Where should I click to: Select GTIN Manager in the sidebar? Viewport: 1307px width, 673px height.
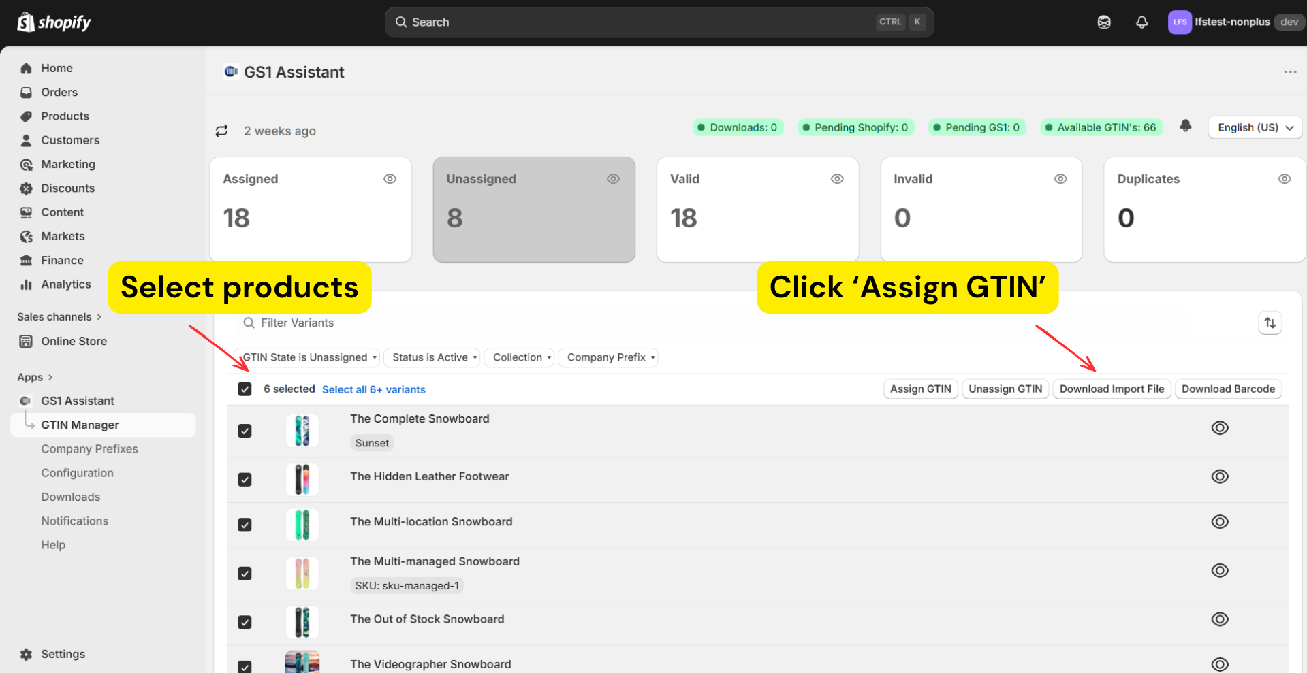[104, 425]
